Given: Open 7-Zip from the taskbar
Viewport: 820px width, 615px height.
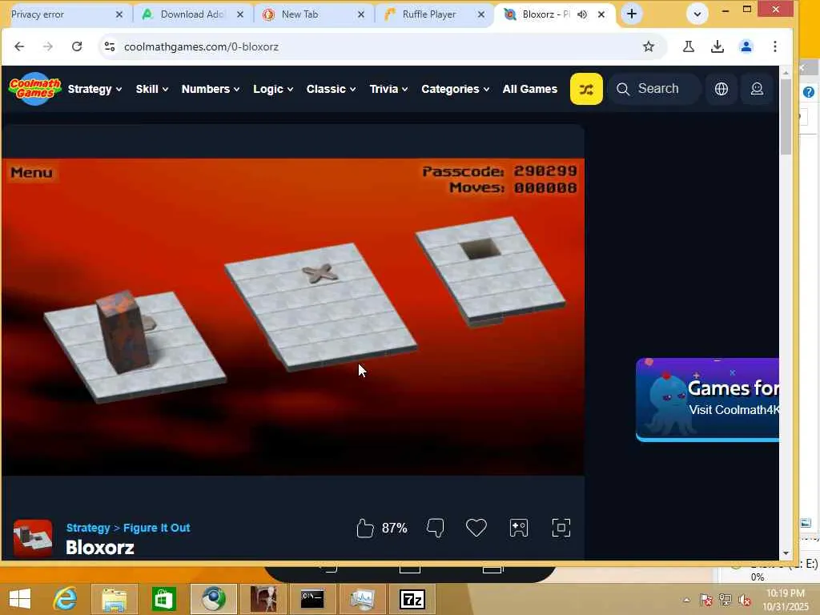Looking at the screenshot, I should click(x=412, y=599).
